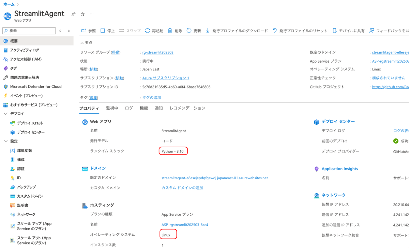This screenshot has width=409, height=248.
Task: Refresh the page with 更新
Action: click(x=194, y=31)
